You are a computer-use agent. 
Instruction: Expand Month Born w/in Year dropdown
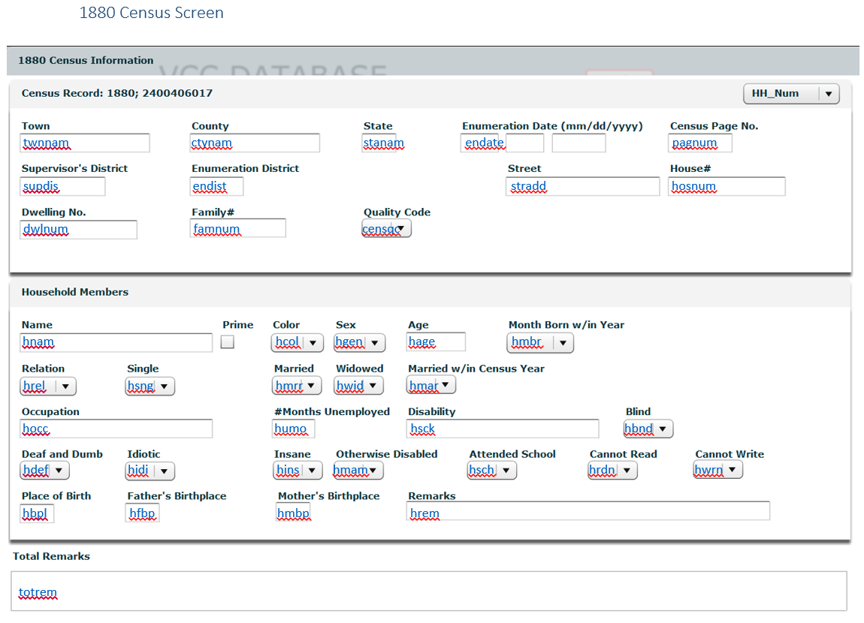click(x=540, y=342)
